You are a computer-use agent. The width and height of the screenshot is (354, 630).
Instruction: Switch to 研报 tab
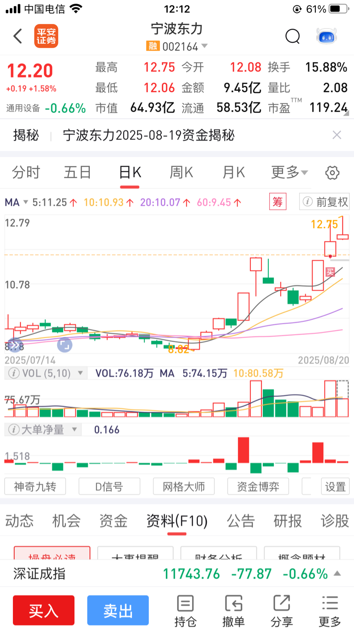pyautogui.click(x=288, y=521)
